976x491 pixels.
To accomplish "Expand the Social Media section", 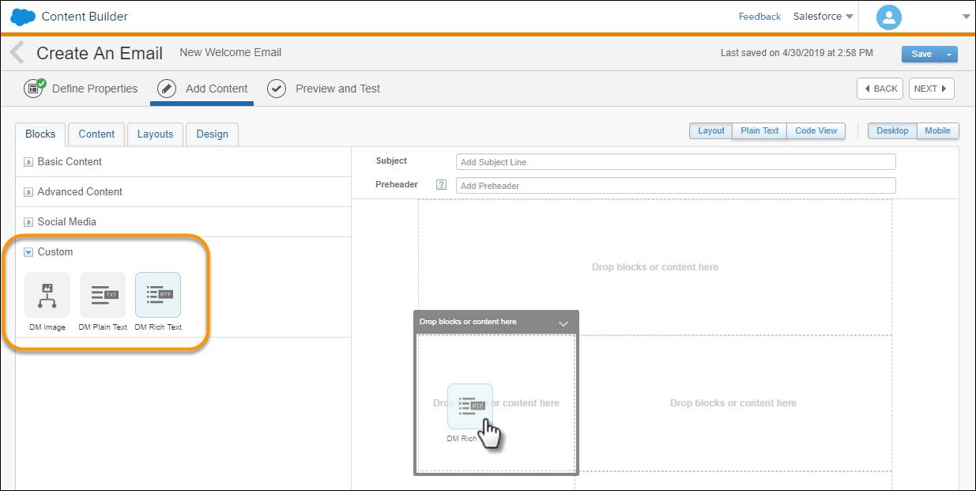I will [x=28, y=221].
